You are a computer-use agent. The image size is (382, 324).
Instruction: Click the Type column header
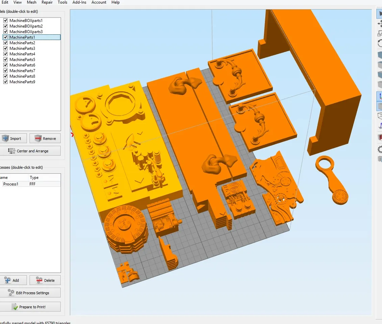pyautogui.click(x=34, y=178)
